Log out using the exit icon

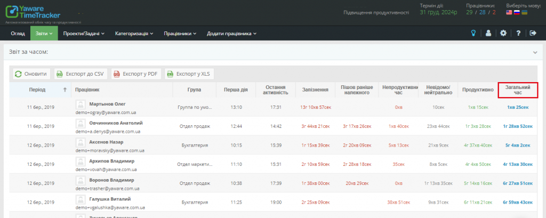[534, 33]
